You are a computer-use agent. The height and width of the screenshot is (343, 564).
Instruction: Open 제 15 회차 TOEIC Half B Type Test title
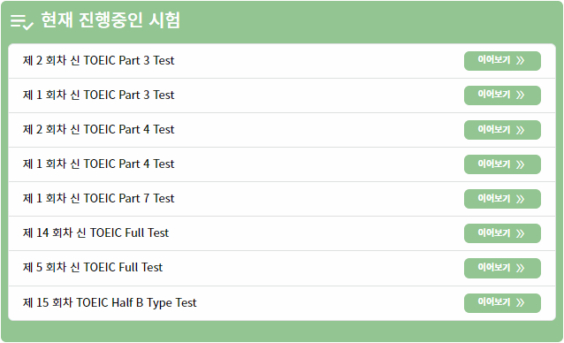tap(110, 302)
